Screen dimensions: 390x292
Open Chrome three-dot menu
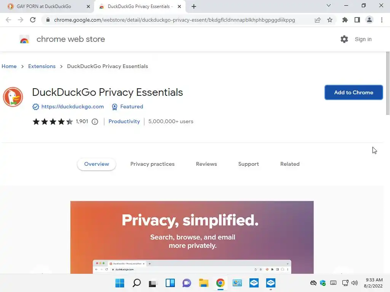(x=382, y=20)
